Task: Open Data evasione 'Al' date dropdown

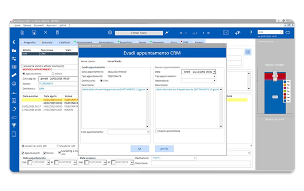Action: pos(131,163)
